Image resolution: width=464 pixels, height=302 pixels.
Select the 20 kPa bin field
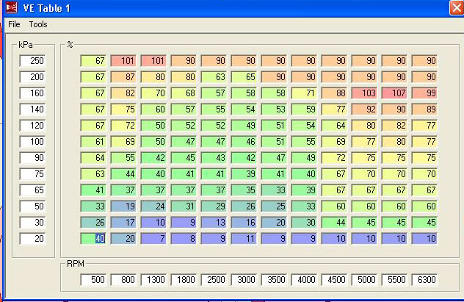coord(33,239)
